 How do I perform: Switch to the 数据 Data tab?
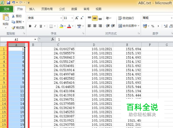point(74,9)
